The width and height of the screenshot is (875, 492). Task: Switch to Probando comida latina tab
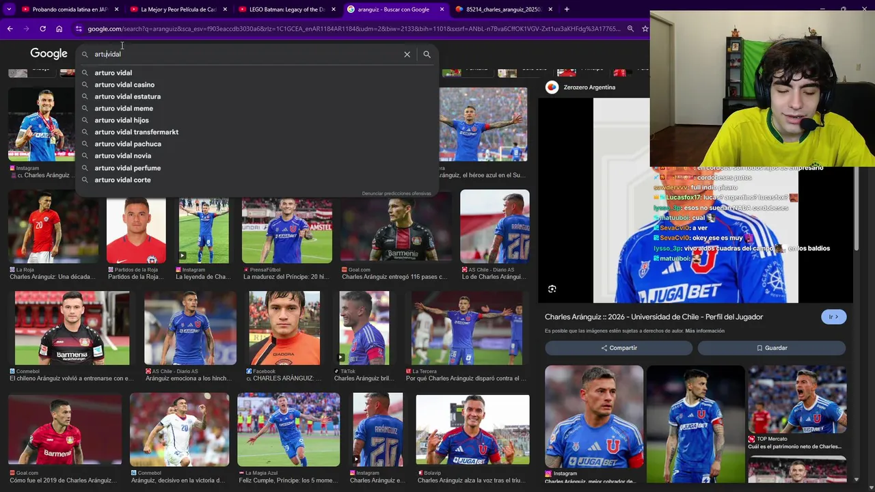70,10
